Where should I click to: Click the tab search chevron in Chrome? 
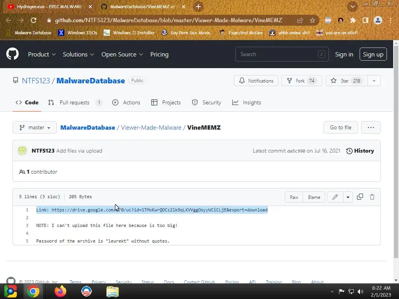coord(352,7)
